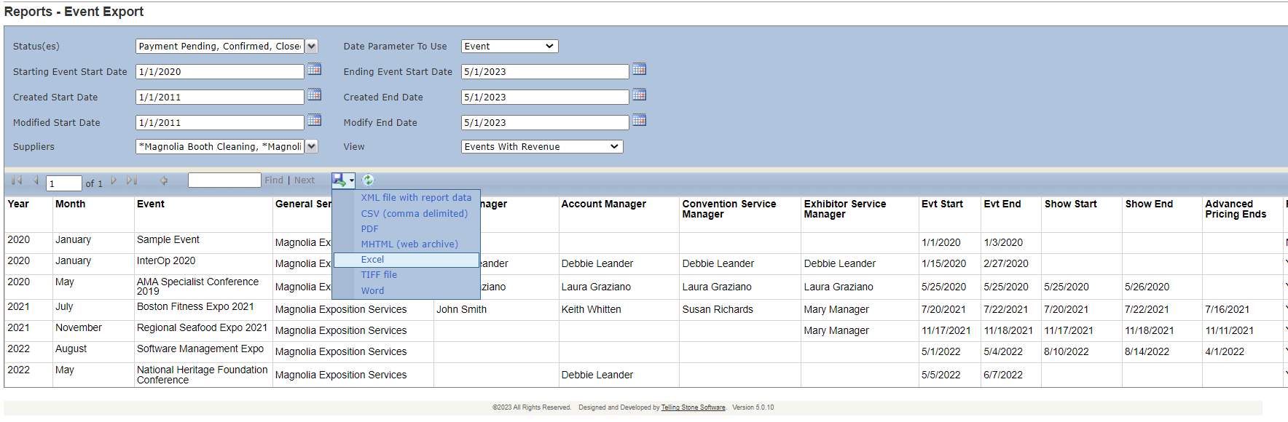The width and height of the screenshot is (1288, 422).
Task: Go to first page of report
Action: [17, 180]
